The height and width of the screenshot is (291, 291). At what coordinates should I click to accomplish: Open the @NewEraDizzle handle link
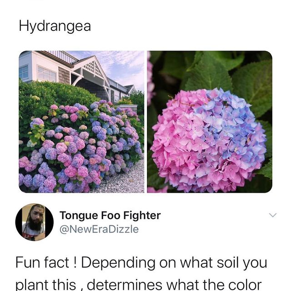click(99, 229)
